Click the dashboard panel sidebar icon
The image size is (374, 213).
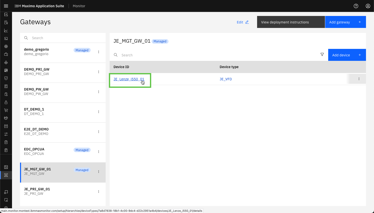click(6, 167)
